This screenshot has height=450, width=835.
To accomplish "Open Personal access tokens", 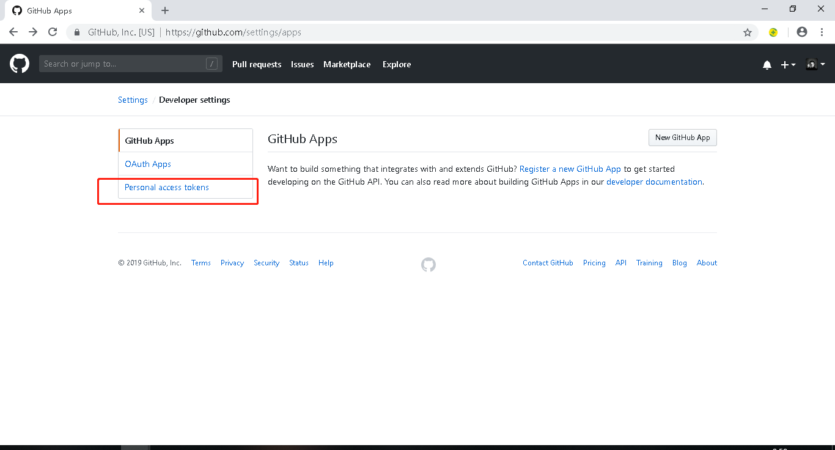I will pyautogui.click(x=186, y=187).
